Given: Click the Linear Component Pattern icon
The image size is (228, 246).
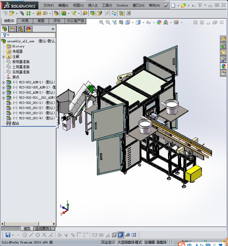Looking at the screenshot, I should (28, 13).
